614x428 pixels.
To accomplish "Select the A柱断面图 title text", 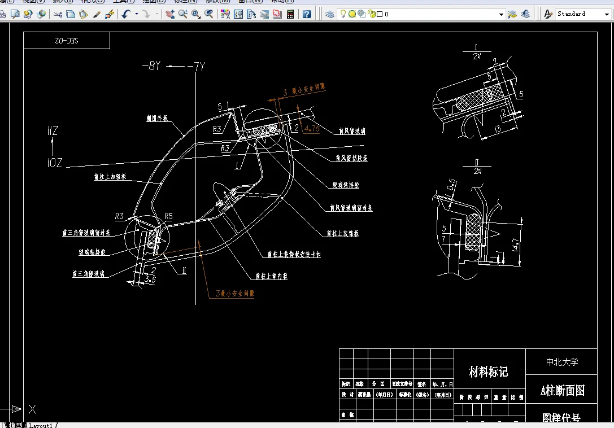I will 562,390.
